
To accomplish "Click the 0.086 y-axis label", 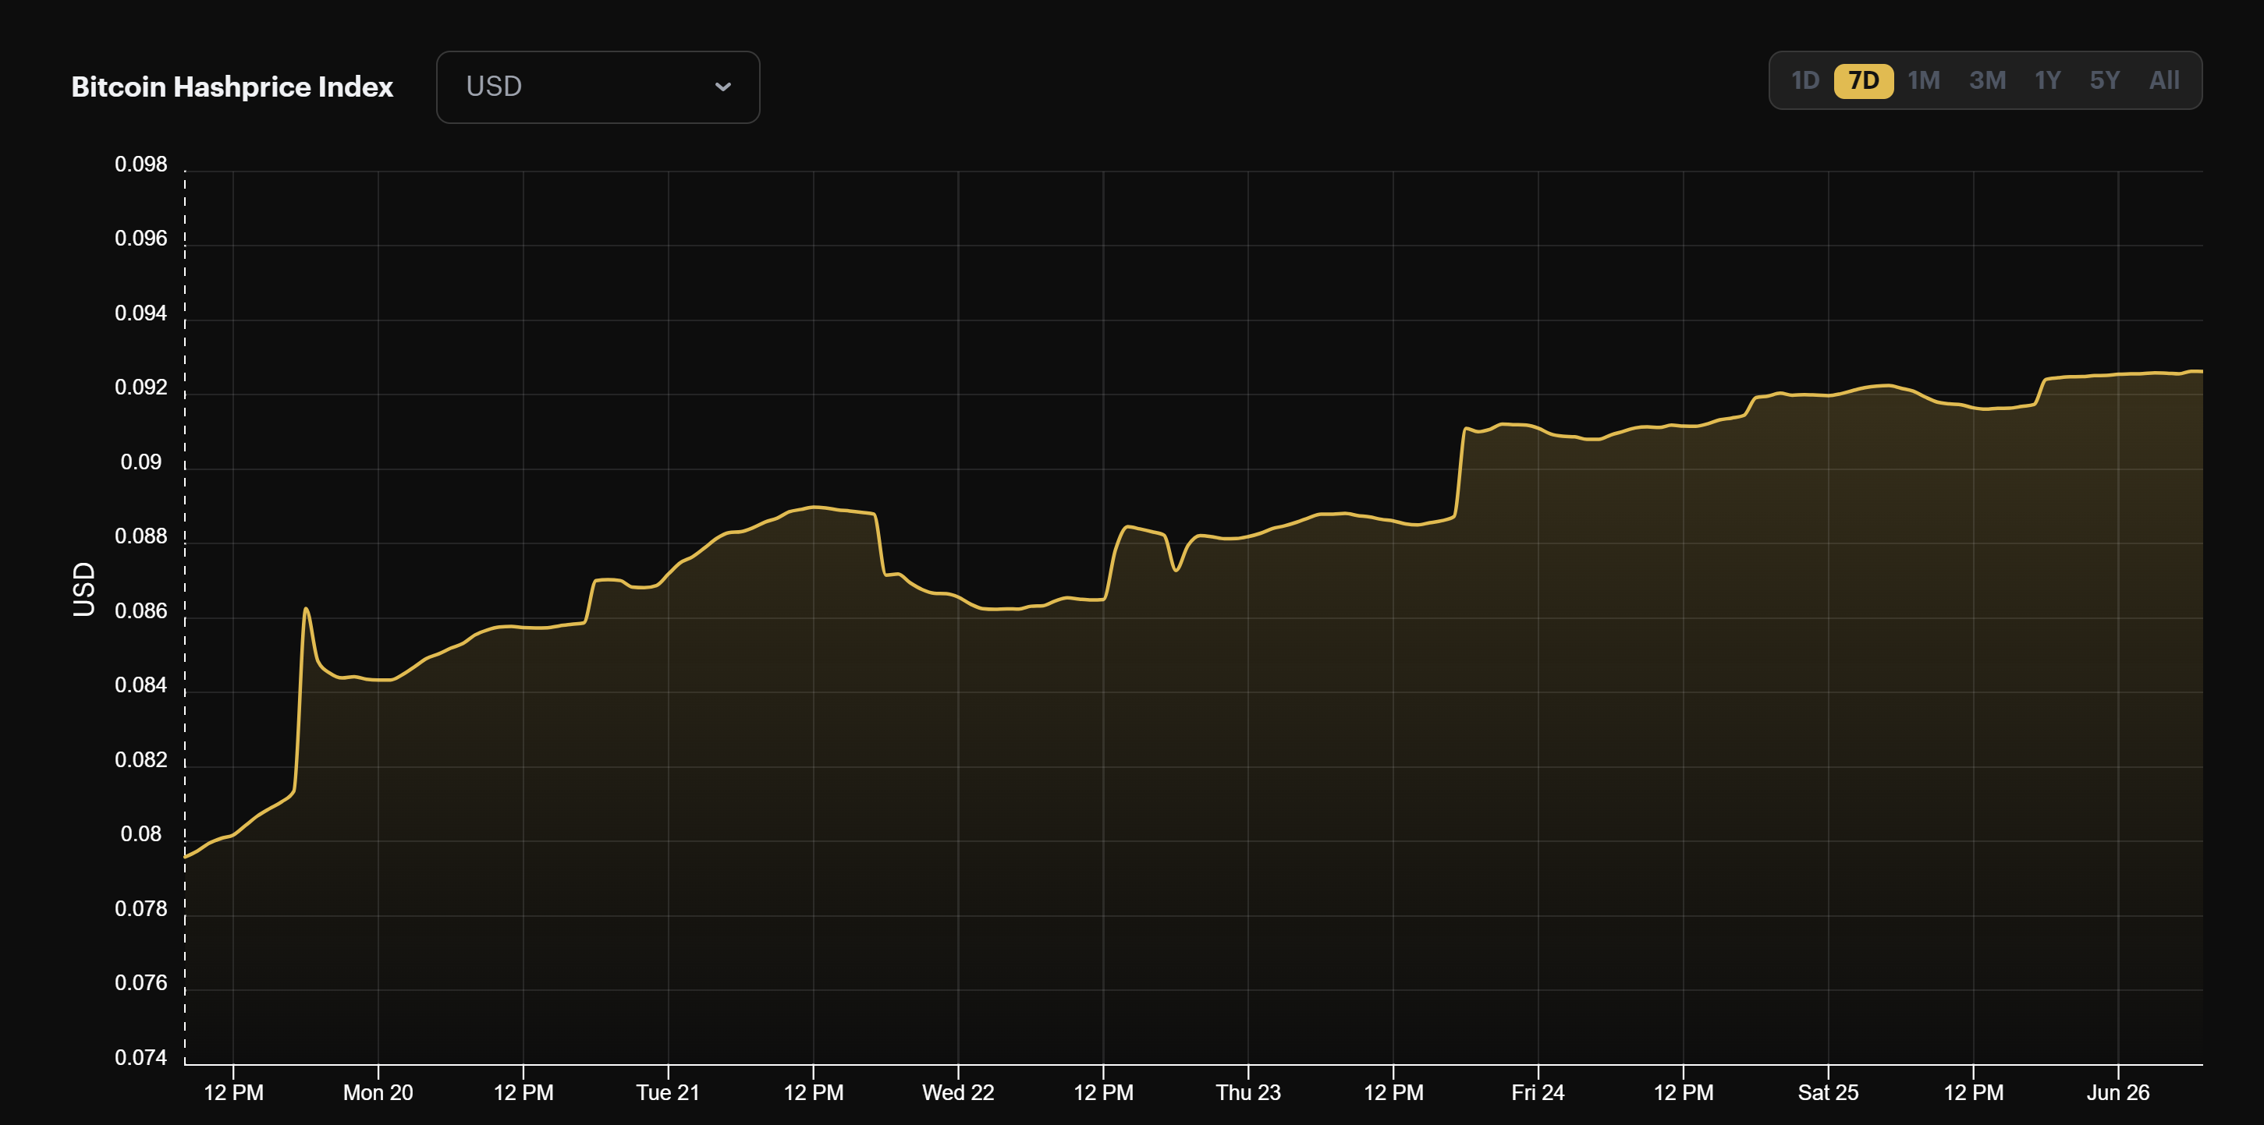I will 140,610.
